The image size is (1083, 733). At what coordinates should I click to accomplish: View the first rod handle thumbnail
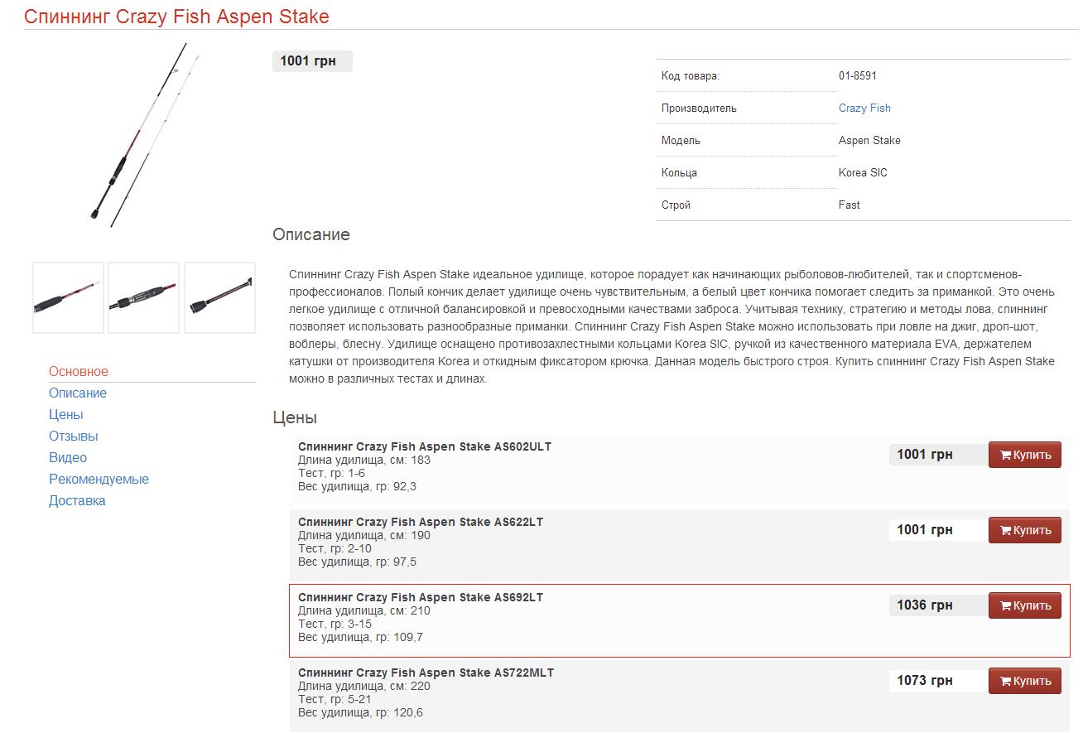pyautogui.click(x=68, y=297)
